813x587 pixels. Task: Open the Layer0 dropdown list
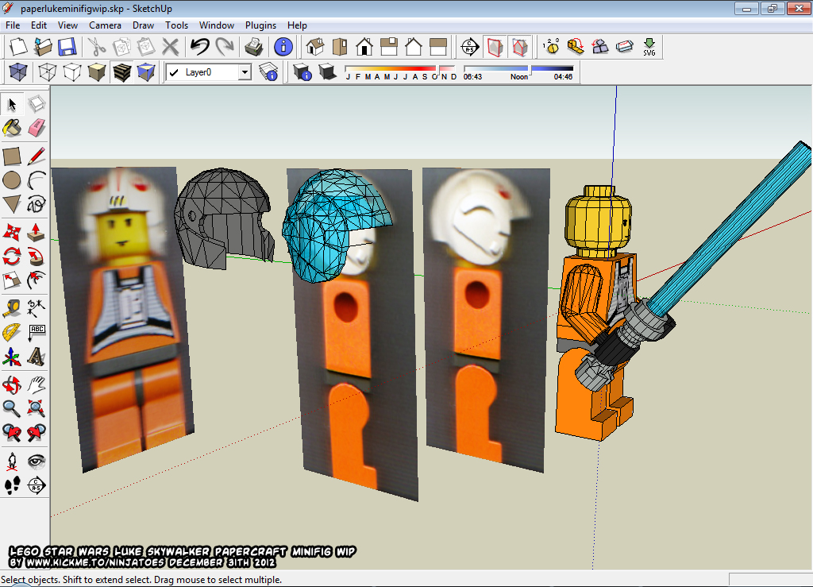[245, 72]
